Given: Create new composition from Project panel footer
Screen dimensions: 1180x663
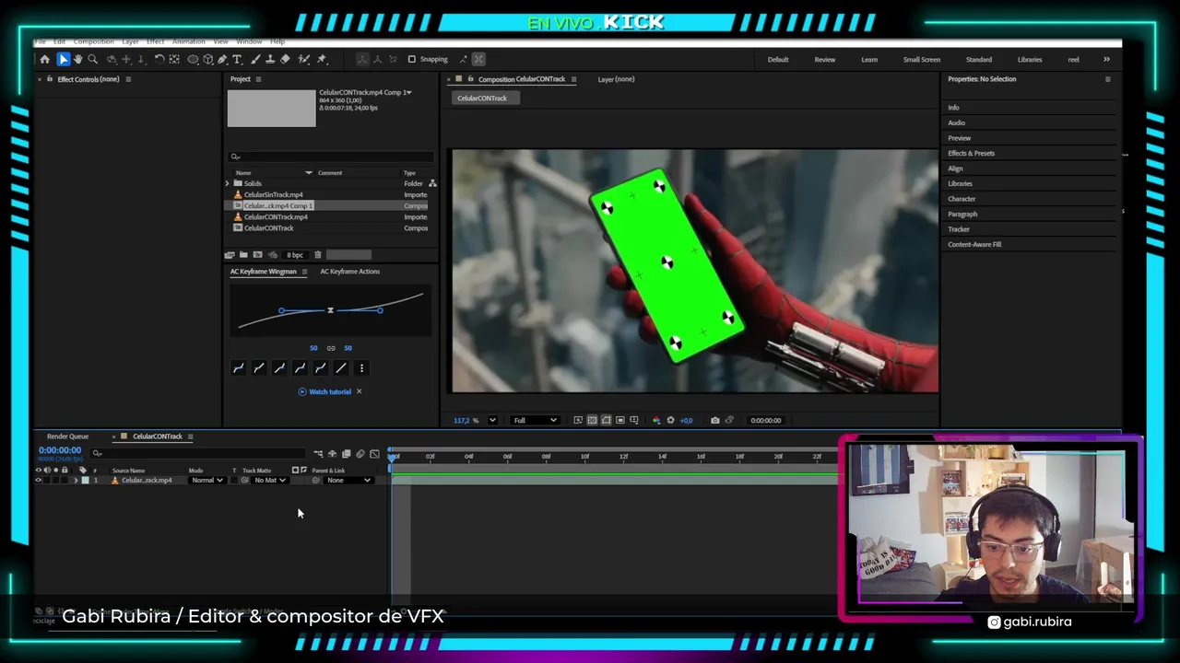Looking at the screenshot, I should coord(257,255).
